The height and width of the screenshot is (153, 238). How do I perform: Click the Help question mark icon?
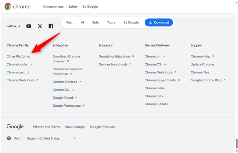pos(9,138)
